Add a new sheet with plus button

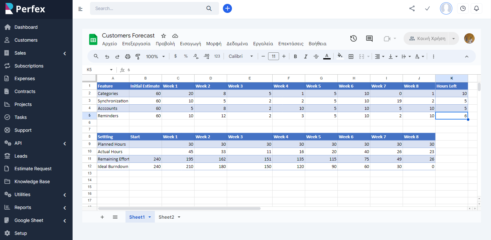click(x=102, y=217)
